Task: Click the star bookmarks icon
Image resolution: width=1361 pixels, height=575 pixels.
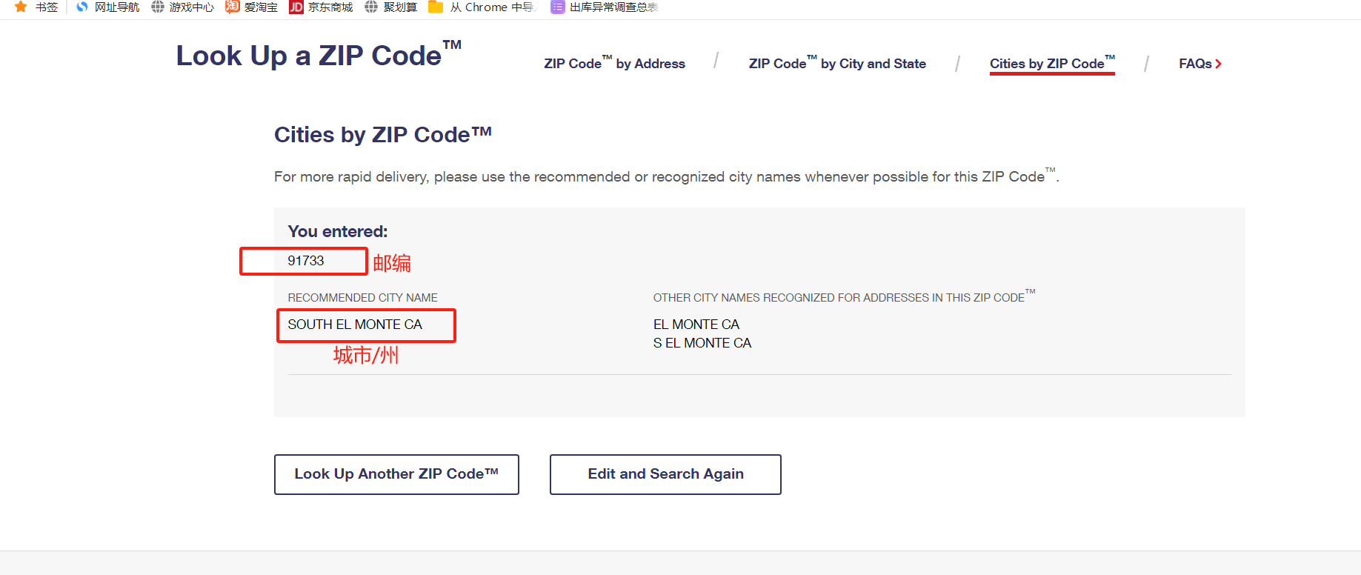Action: pos(21,7)
